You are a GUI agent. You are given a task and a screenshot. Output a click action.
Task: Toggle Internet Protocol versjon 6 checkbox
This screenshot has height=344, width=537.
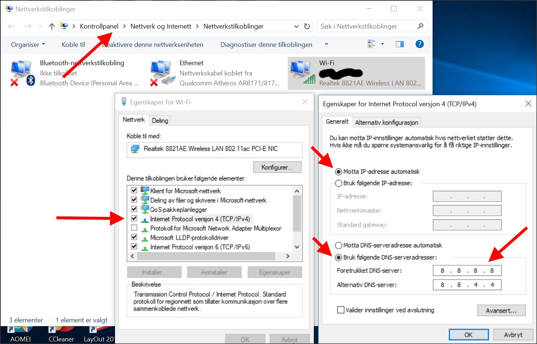(134, 247)
